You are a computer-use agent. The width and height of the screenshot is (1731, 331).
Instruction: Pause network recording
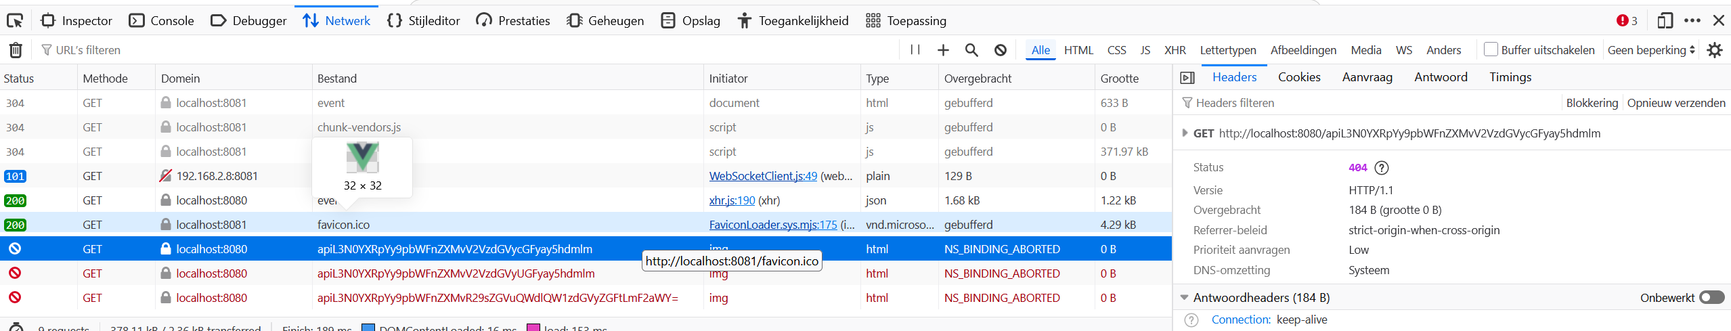[915, 50]
